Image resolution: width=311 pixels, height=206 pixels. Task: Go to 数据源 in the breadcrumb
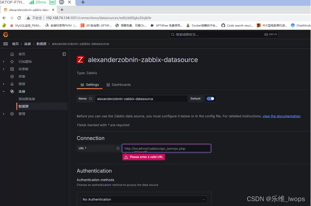(x=41, y=44)
